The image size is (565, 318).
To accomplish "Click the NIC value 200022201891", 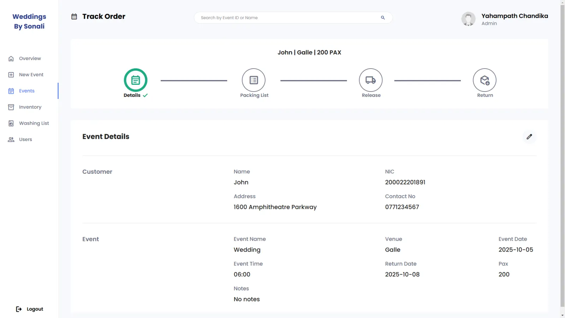I will 405,182.
